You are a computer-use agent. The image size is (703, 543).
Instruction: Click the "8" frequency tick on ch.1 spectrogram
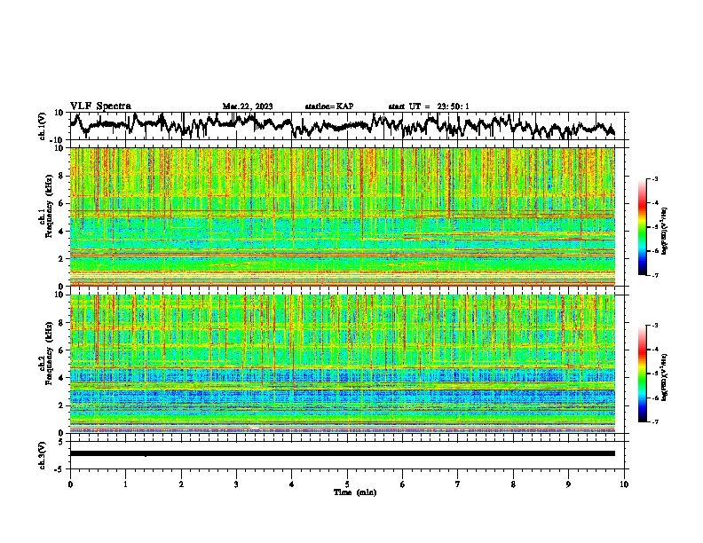point(62,176)
